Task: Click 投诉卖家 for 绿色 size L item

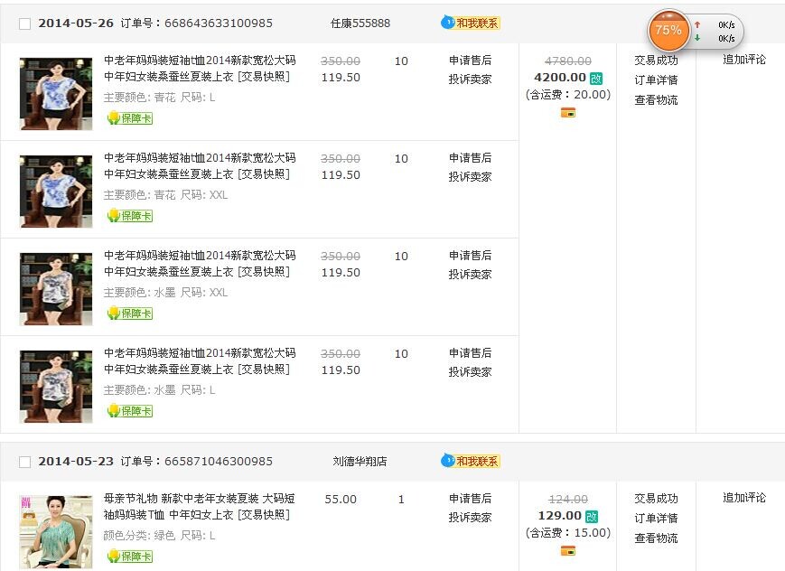Action: 470,518
